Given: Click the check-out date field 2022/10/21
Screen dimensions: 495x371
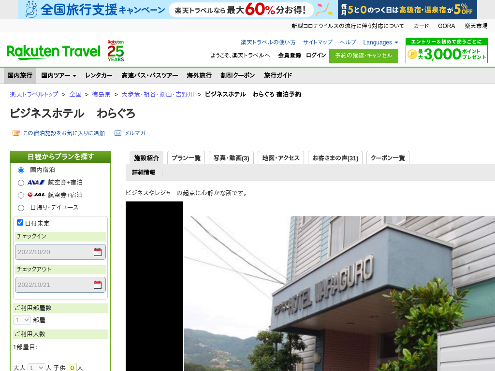Looking at the screenshot, I should point(60,285).
